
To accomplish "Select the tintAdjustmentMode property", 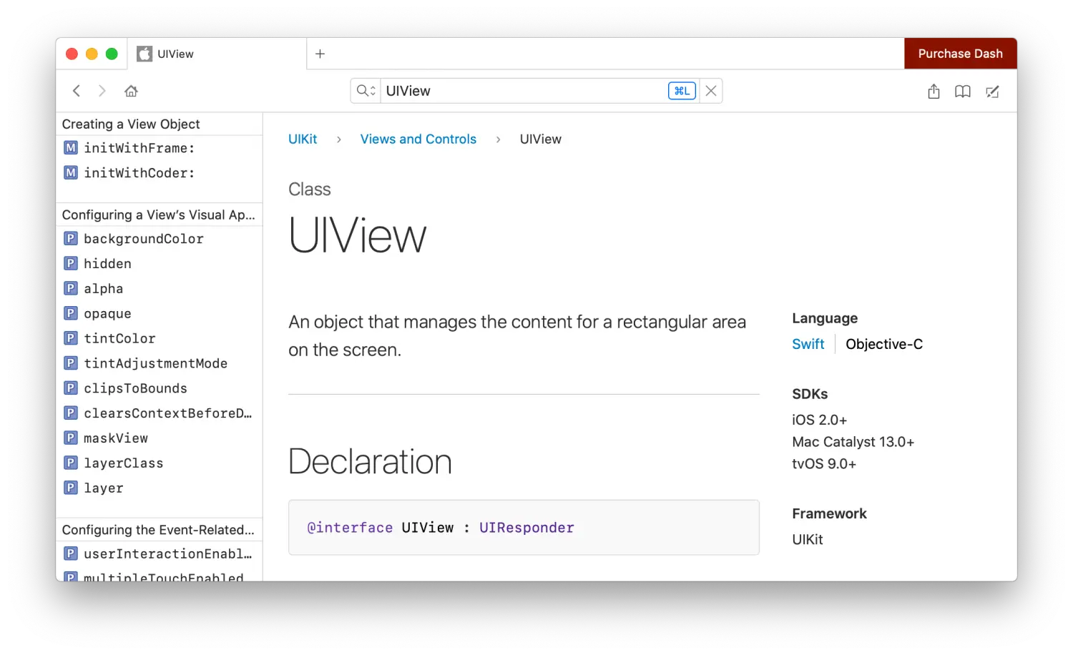I will pyautogui.click(x=159, y=363).
